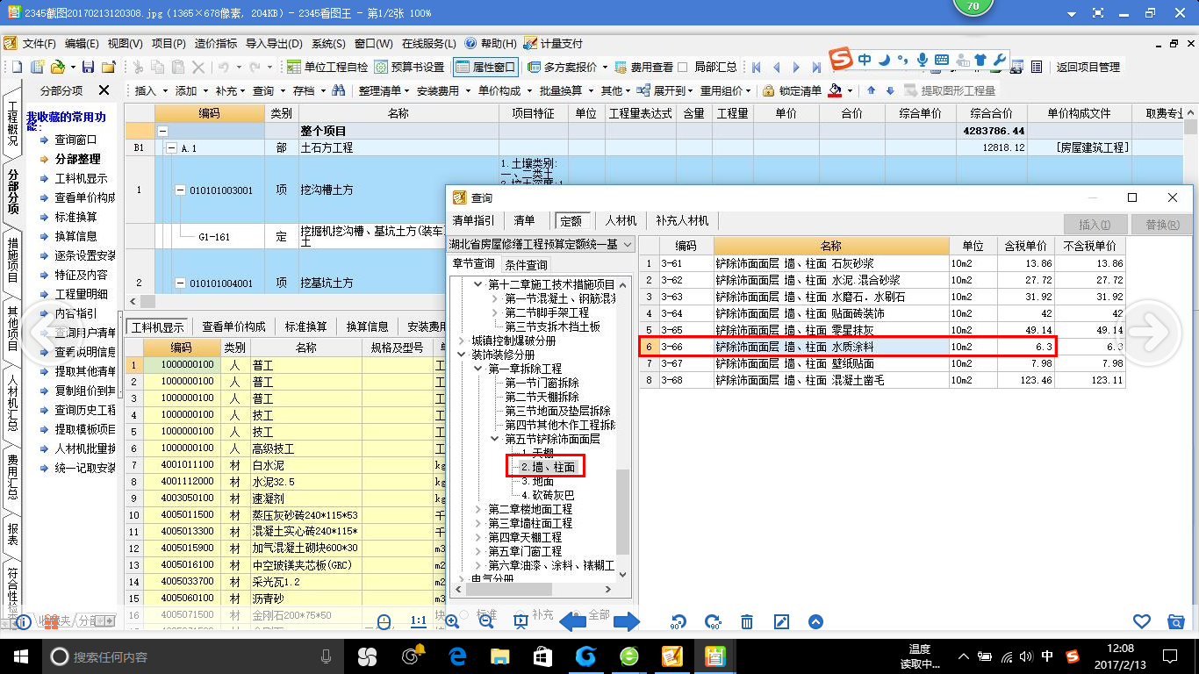Open Sogou soft keyboard icon
Viewport: 1199px width, 674px height.
coord(942,60)
